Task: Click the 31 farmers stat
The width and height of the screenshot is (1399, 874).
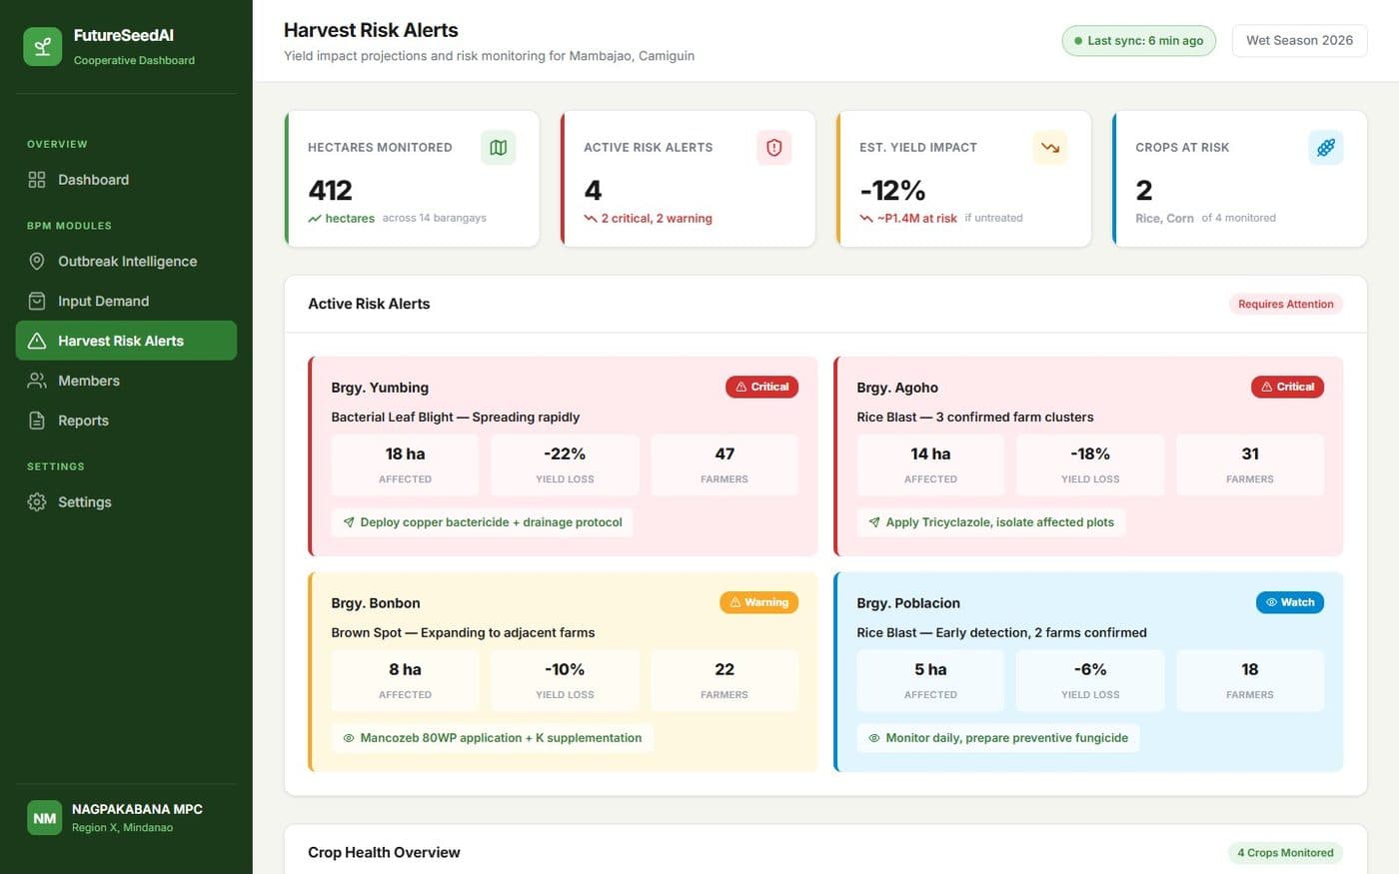Action: 1250,464
